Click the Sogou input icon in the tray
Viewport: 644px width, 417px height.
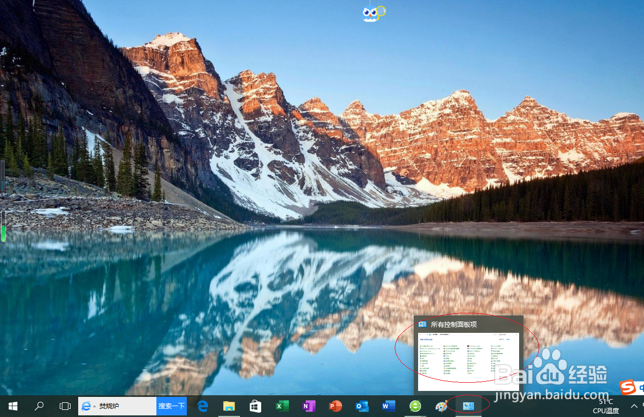pyautogui.click(x=630, y=388)
